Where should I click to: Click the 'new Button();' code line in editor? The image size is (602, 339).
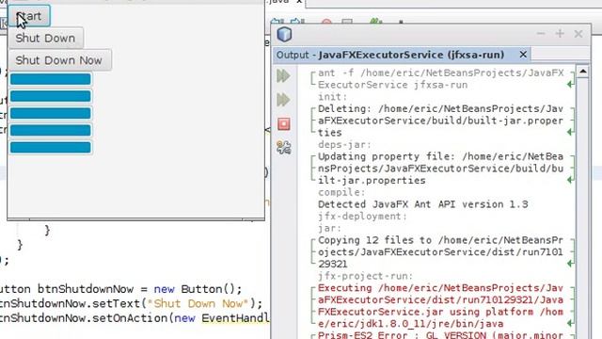click(121, 289)
